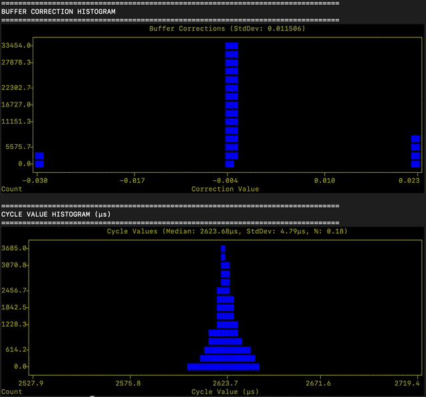Click the 22302.7 count axis label

(16, 88)
